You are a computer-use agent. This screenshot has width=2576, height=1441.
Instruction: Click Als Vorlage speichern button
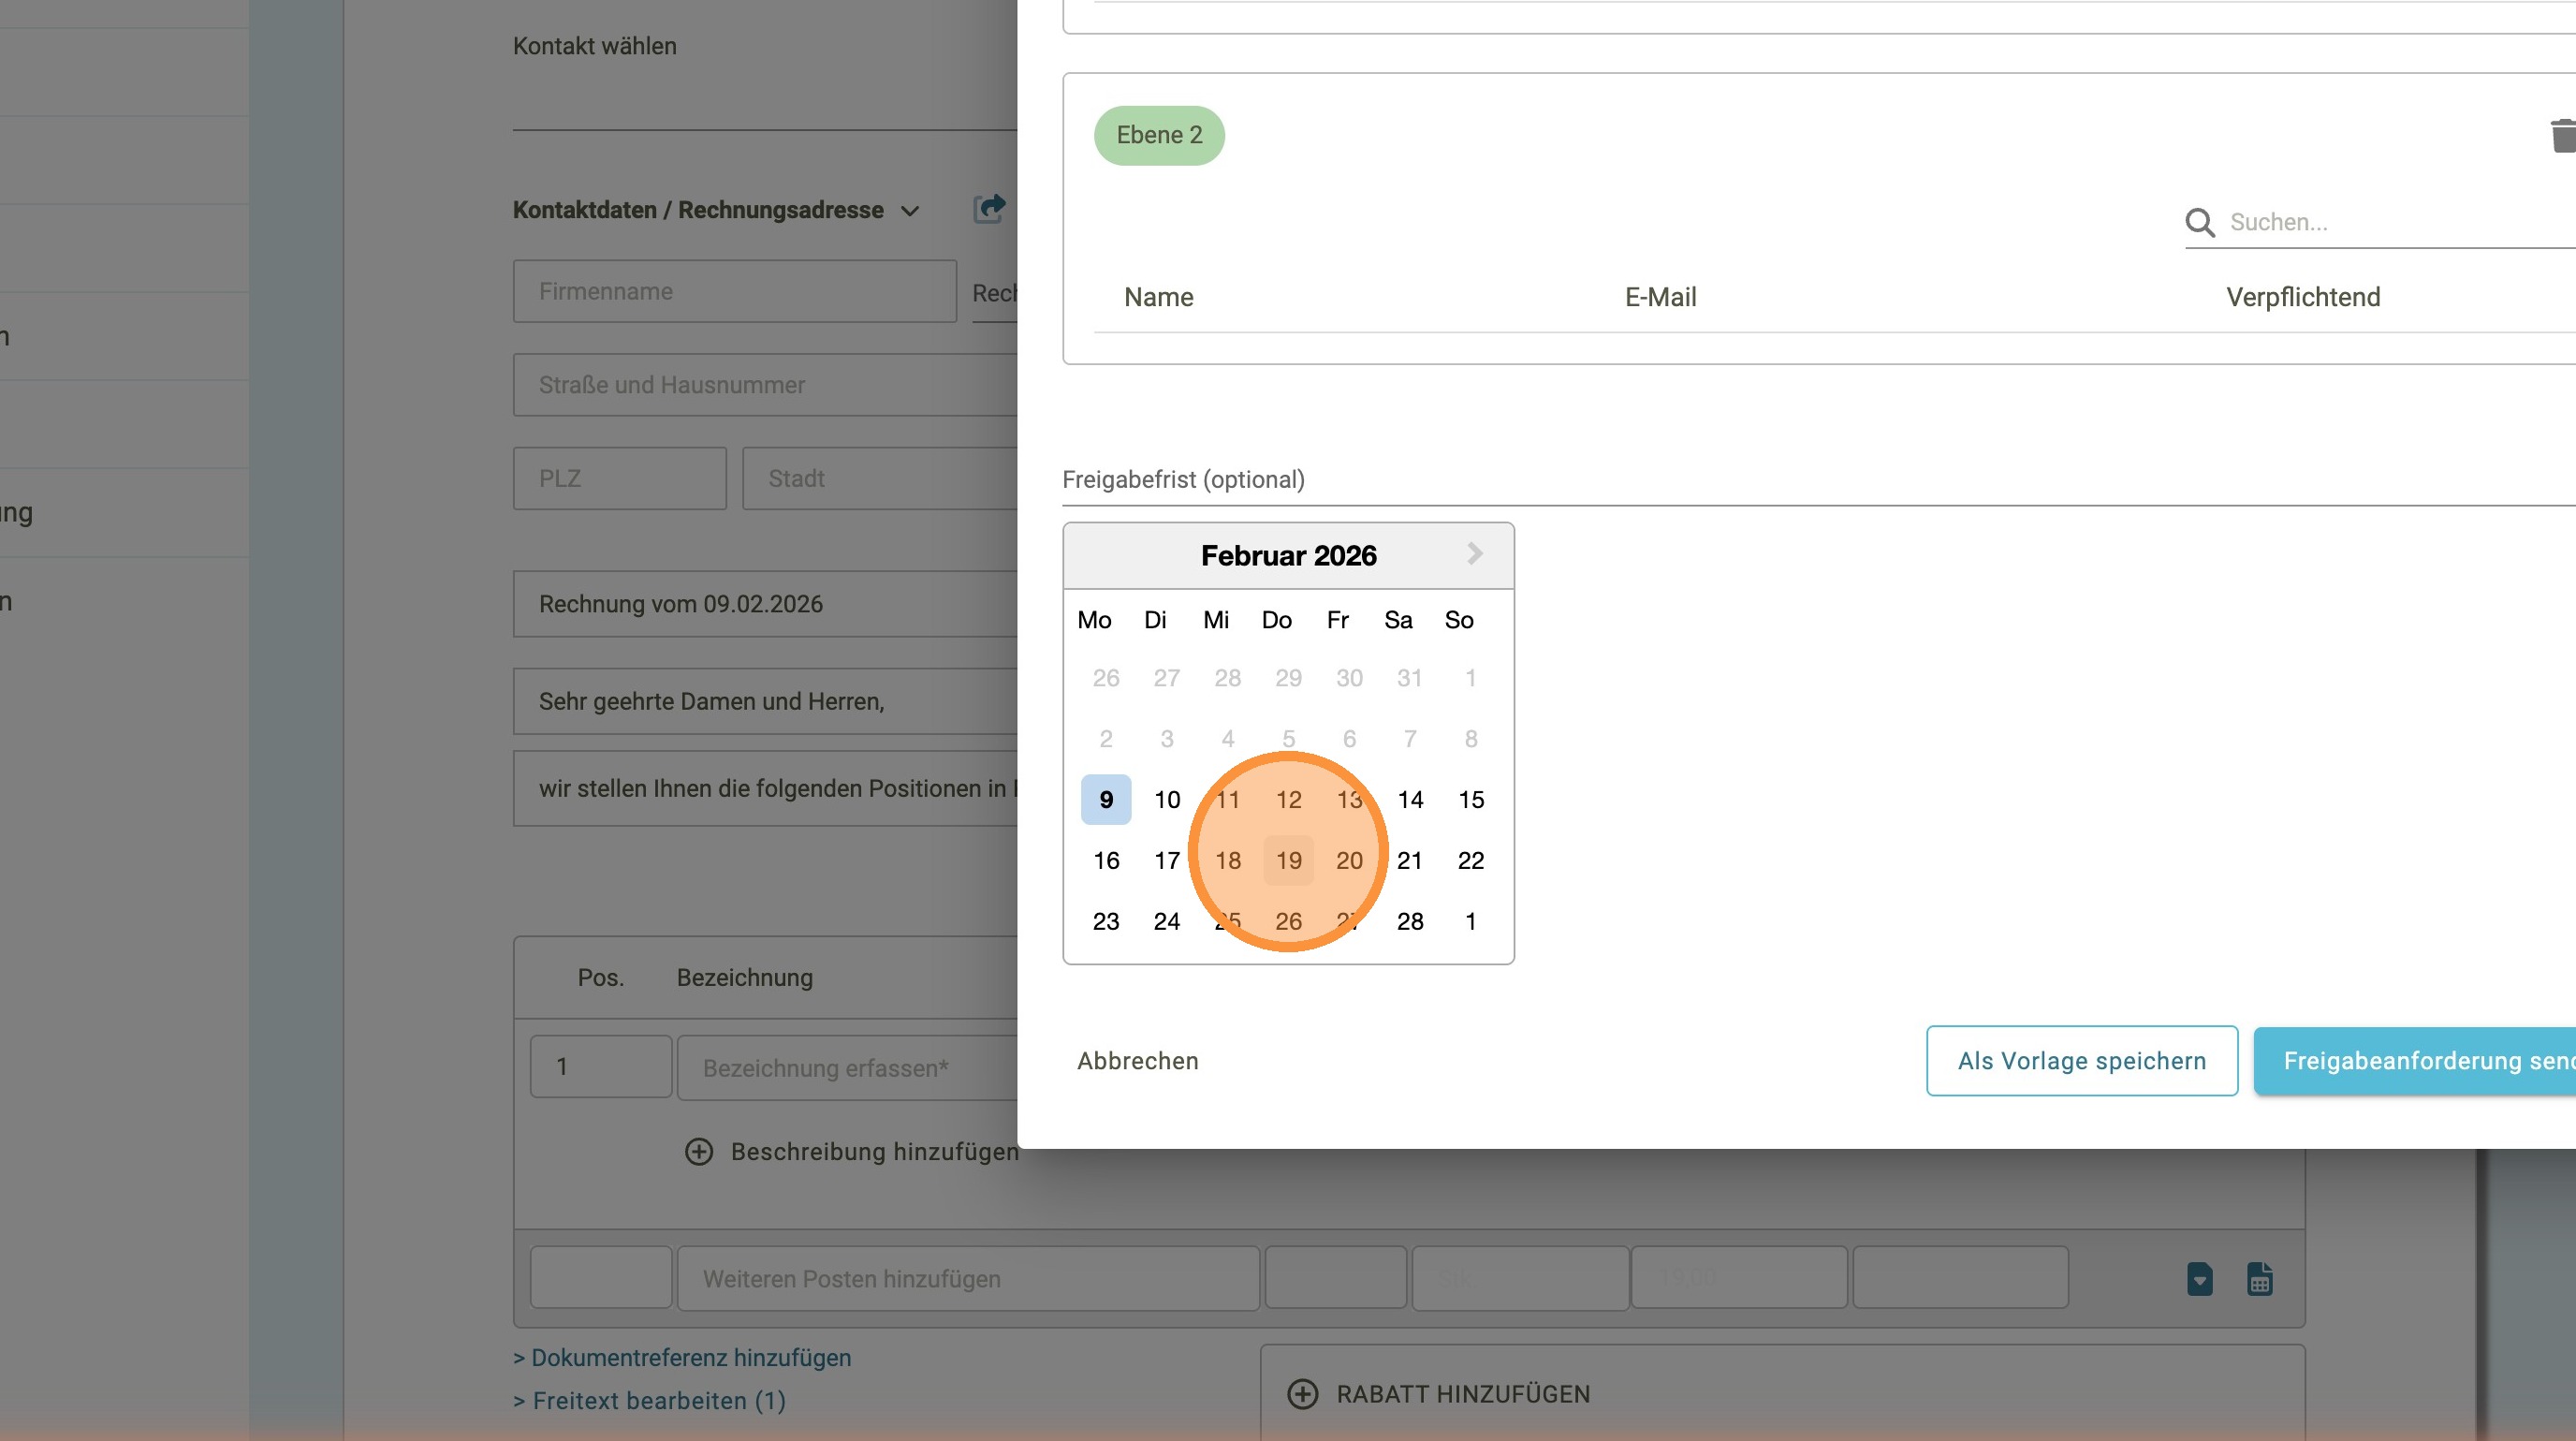pyautogui.click(x=2081, y=1061)
